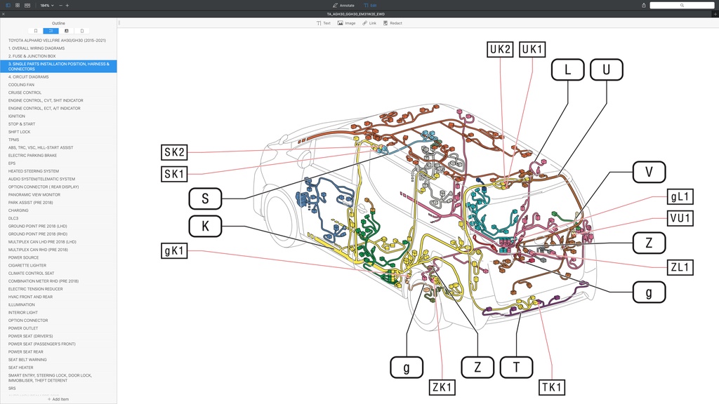
Task: Go to Interior Light outline entry
Action: [x=23, y=312]
